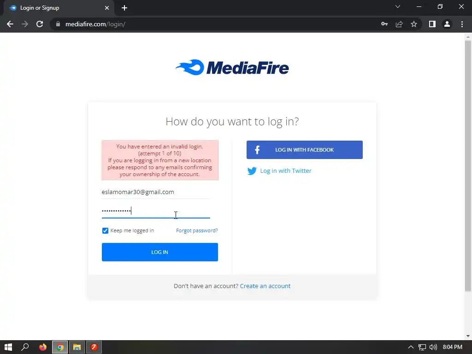
Task: Click the email address input field
Action: (x=156, y=192)
